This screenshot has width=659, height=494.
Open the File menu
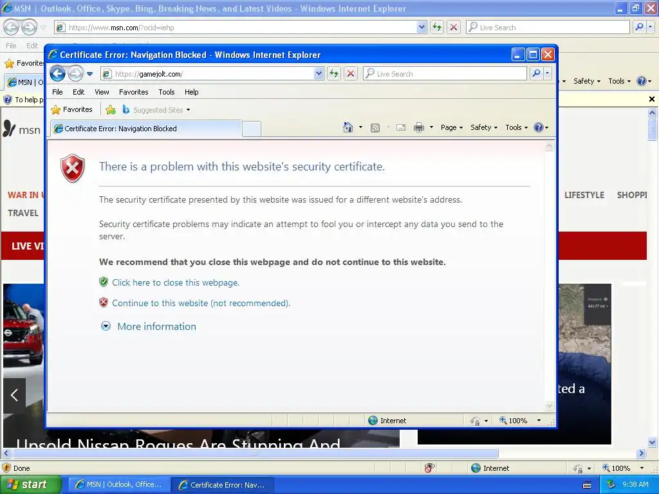[x=57, y=92]
